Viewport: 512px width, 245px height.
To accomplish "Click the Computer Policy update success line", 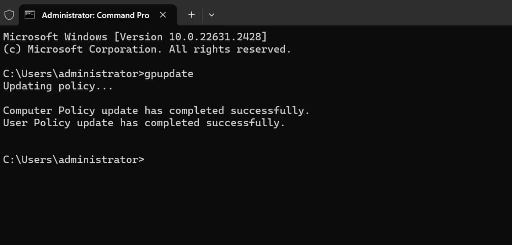I will (x=156, y=111).
